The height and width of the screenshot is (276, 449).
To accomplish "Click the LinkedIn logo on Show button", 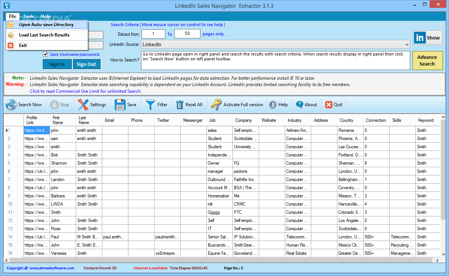I will [420, 38].
